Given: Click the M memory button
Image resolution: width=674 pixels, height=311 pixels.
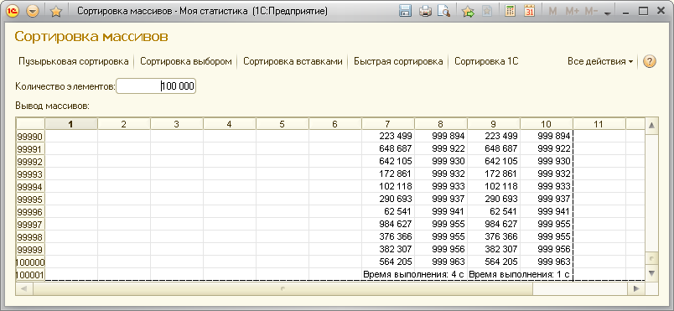Looking at the screenshot, I should point(552,12).
